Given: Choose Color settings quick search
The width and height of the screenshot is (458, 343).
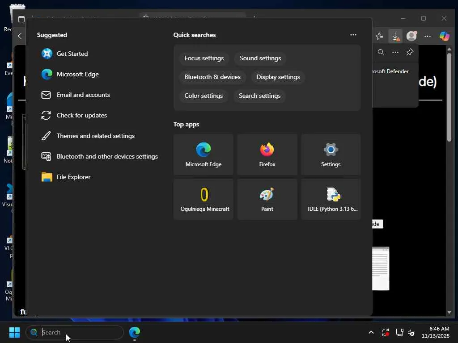Looking at the screenshot, I should coord(204,96).
